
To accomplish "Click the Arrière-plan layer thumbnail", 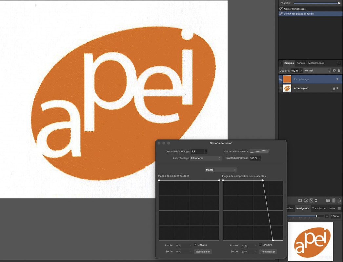I will (287, 88).
